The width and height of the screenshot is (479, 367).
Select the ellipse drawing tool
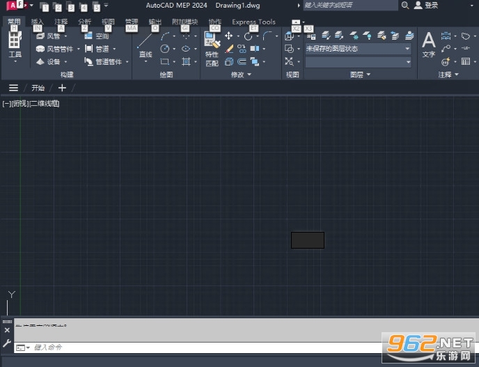(186, 49)
